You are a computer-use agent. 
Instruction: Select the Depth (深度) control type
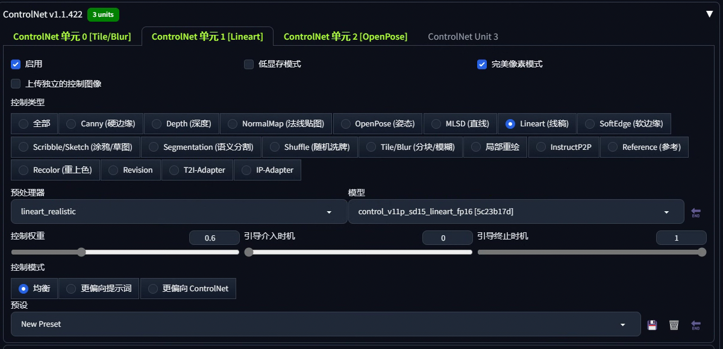[181, 123]
